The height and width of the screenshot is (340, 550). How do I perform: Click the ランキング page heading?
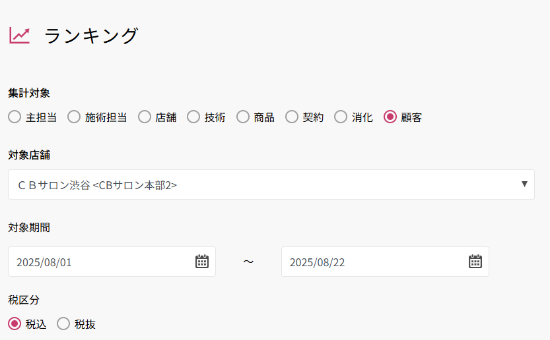click(x=91, y=36)
